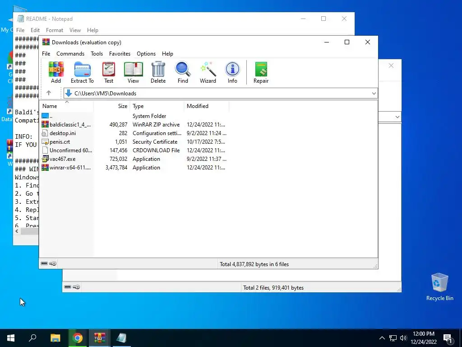Maximize the README Notepad window
Viewport: 462px width, 347px height.
click(x=323, y=19)
